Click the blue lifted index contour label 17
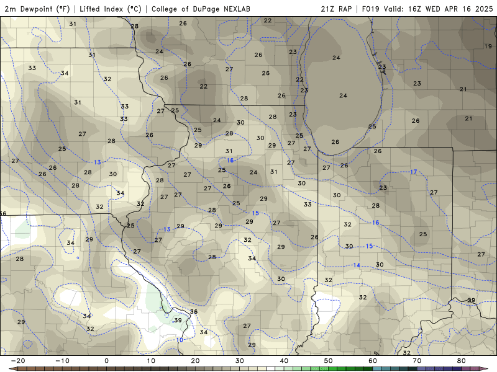The width and height of the screenshot is (497, 372). pos(414,172)
